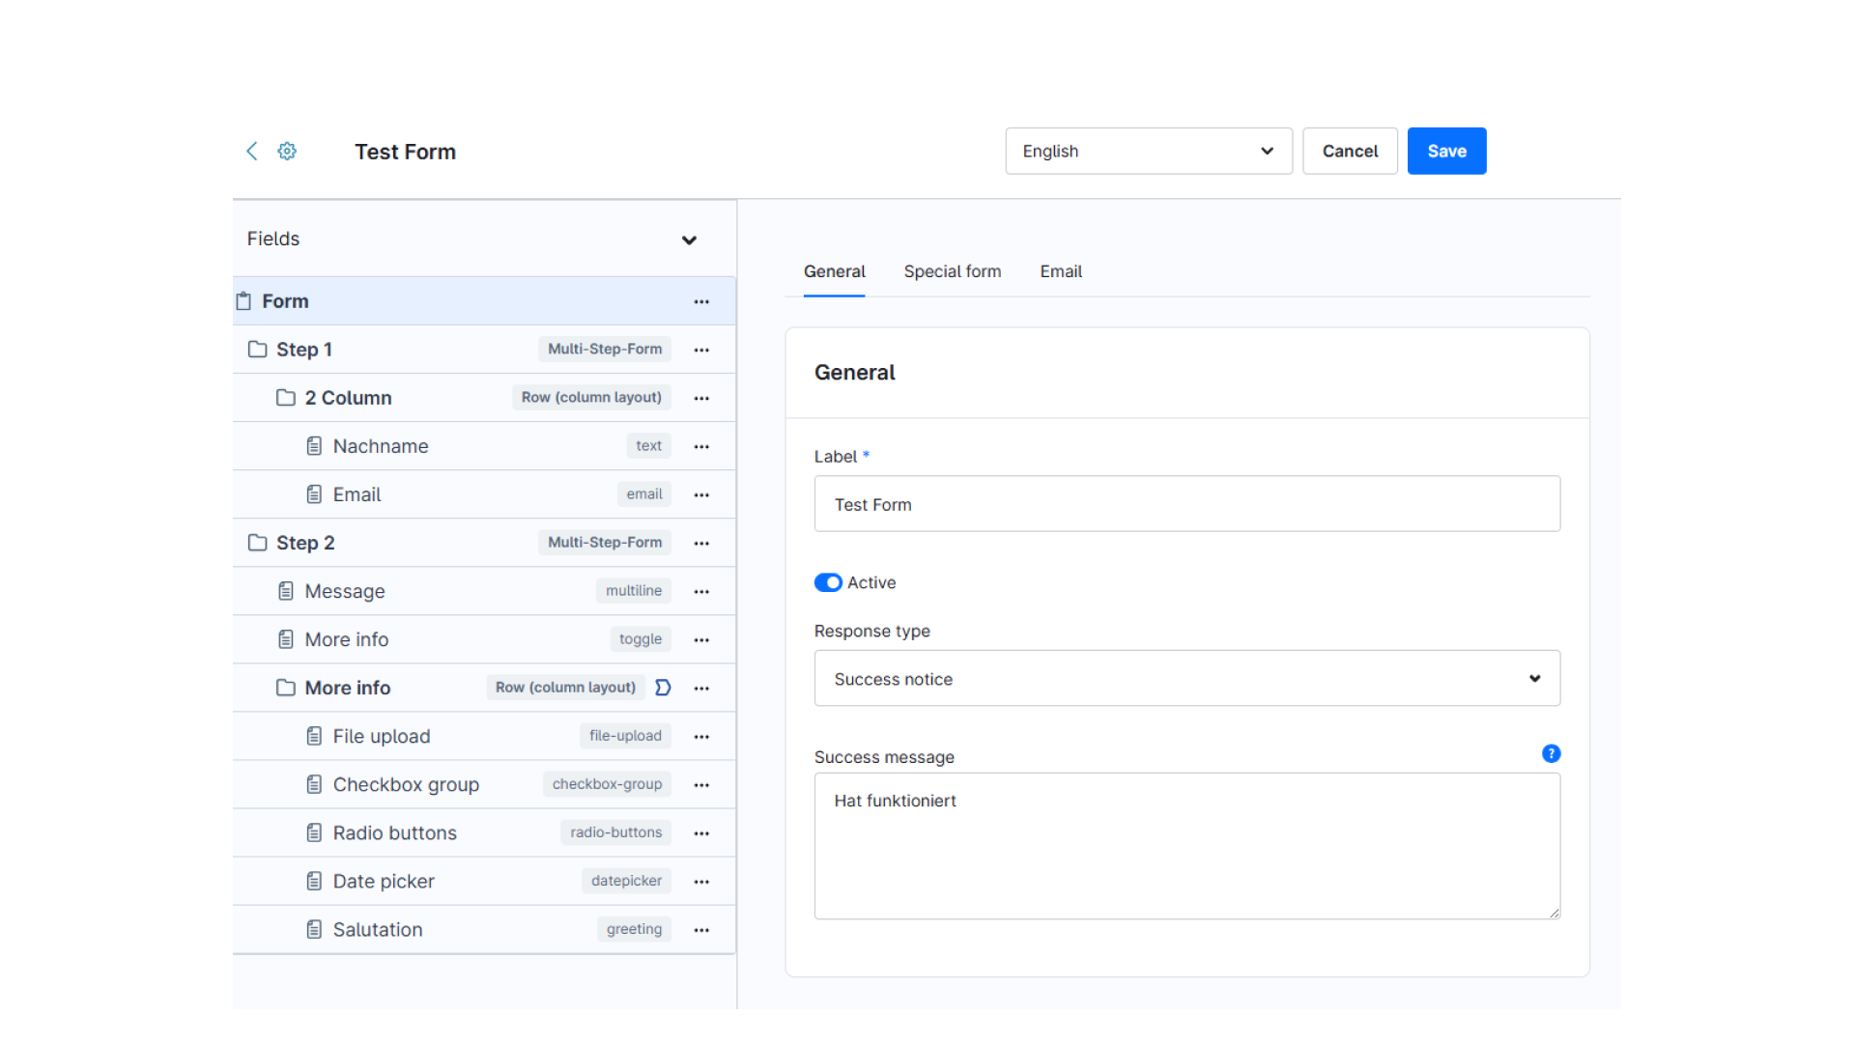The width and height of the screenshot is (1855, 1043).
Task: Click the document icon of Salutation field
Action: pos(314,929)
